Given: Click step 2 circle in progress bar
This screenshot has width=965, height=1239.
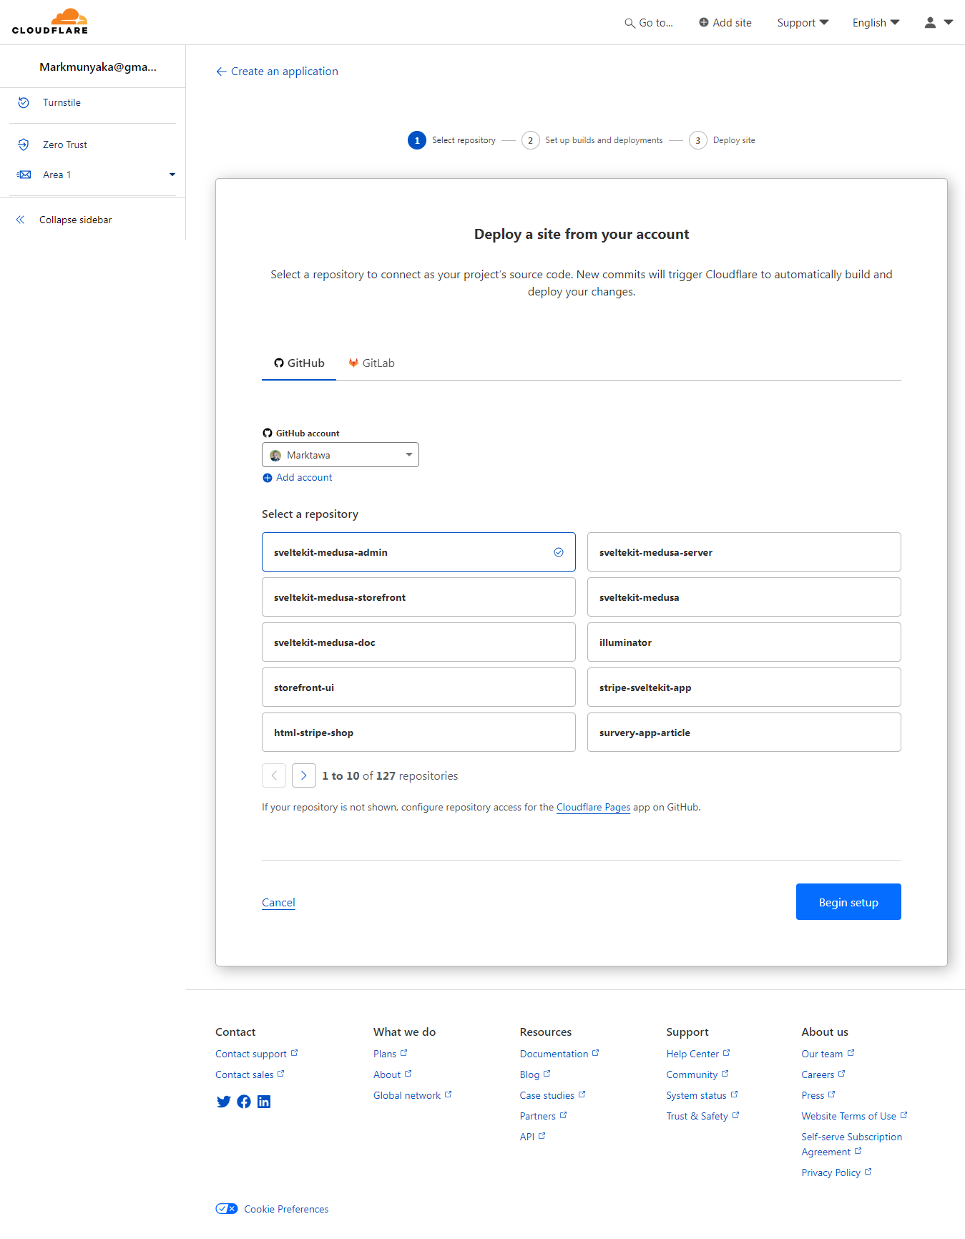Looking at the screenshot, I should coord(530,140).
